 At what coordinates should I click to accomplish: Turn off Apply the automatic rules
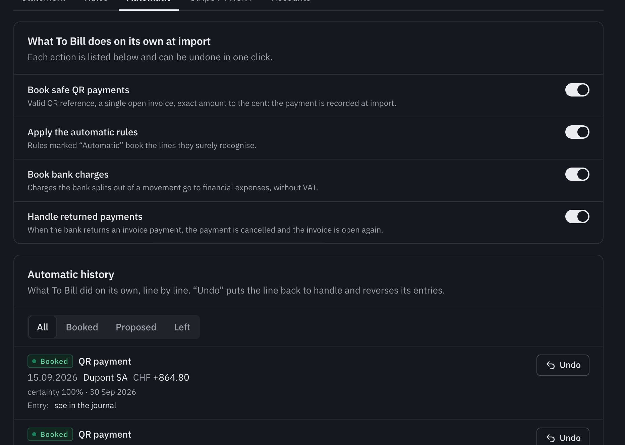click(577, 132)
